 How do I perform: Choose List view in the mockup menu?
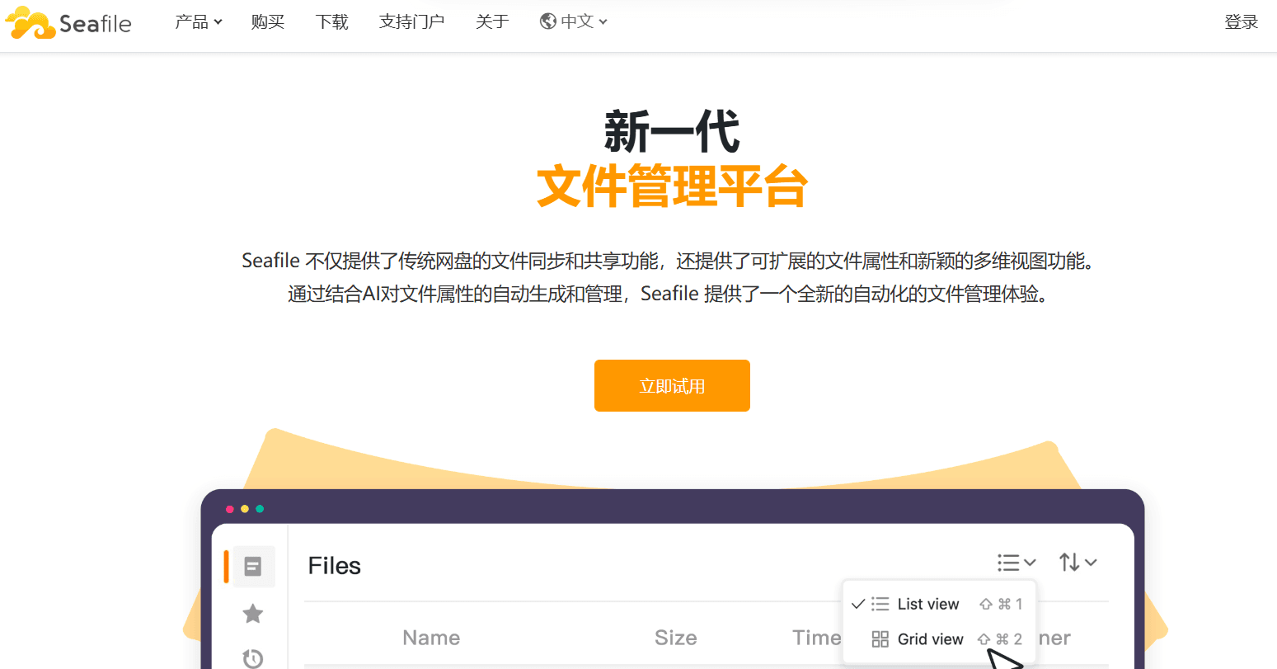[x=939, y=604]
